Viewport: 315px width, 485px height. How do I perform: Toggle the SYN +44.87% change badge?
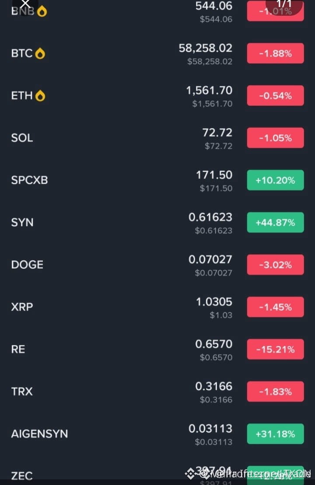275,223
